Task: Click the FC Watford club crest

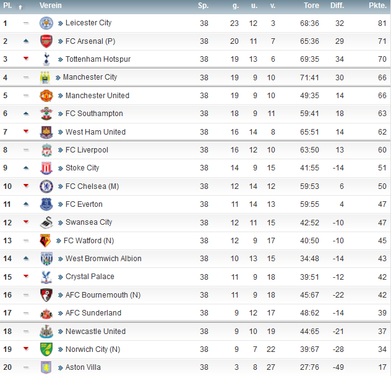Action: [x=45, y=241]
